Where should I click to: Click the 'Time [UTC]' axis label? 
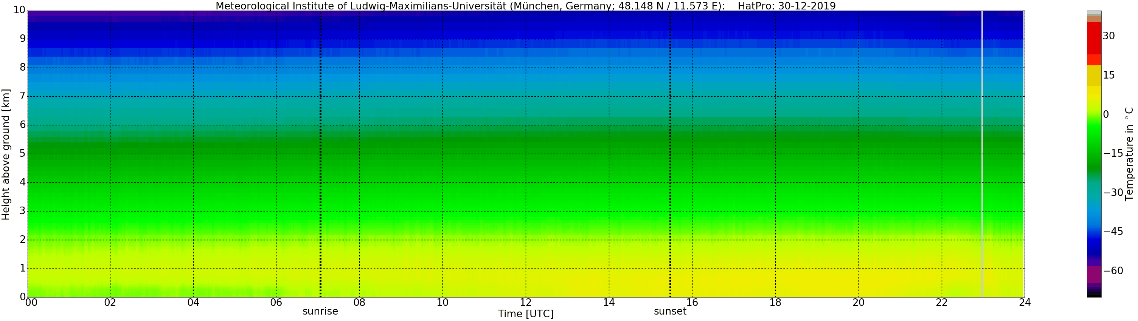[x=525, y=314]
